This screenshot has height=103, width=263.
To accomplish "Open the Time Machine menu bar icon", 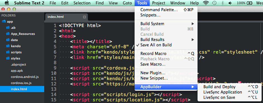I will 214,3.
